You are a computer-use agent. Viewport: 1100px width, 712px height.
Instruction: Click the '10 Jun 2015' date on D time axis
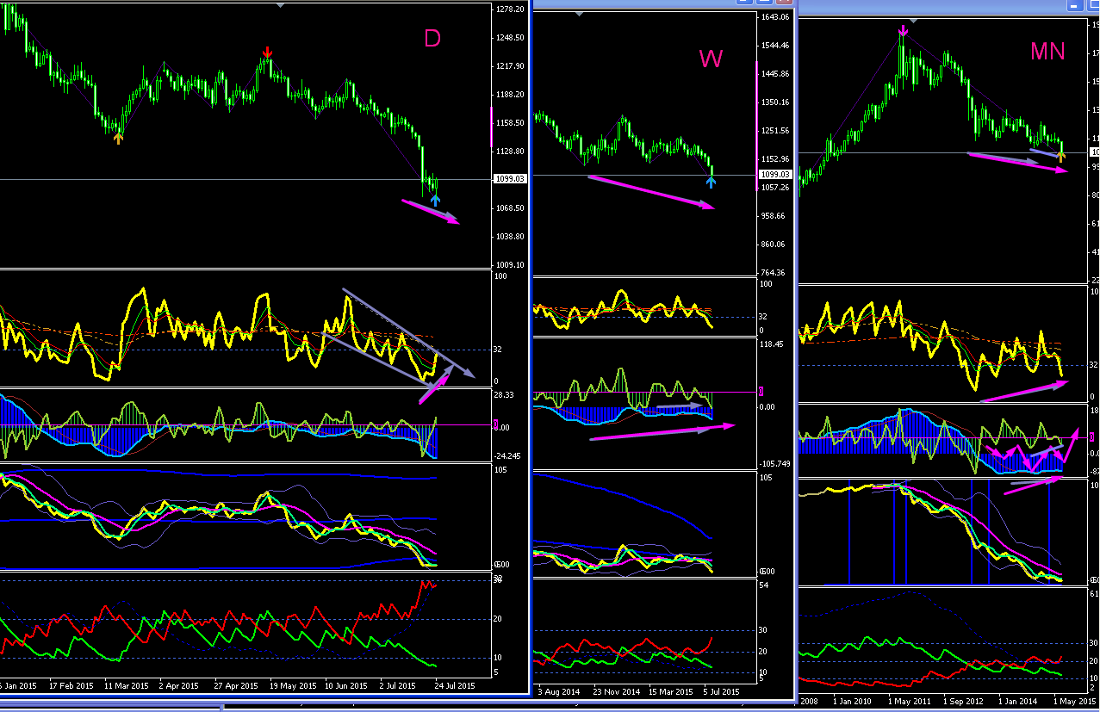click(x=345, y=686)
